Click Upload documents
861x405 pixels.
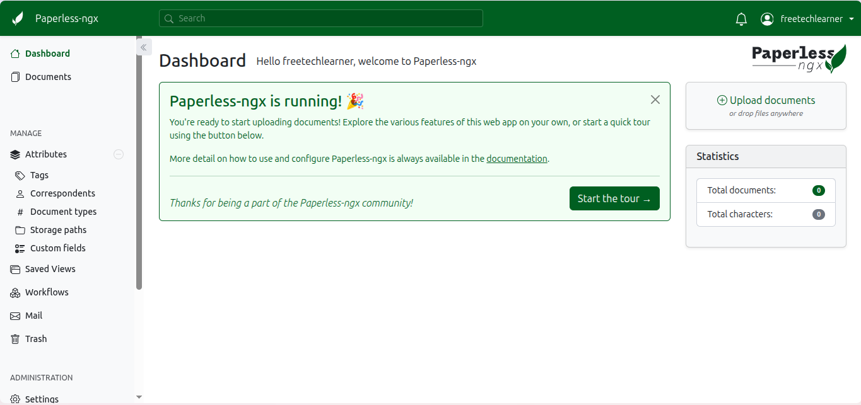(x=766, y=100)
